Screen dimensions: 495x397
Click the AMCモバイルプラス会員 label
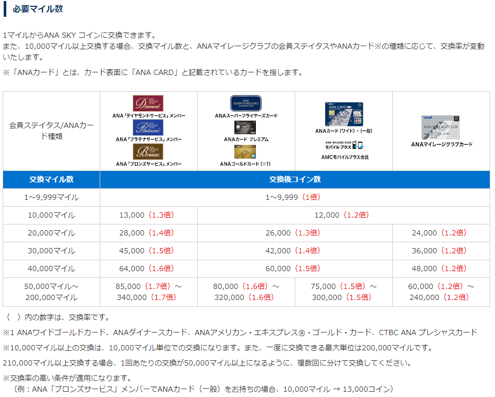point(345,157)
